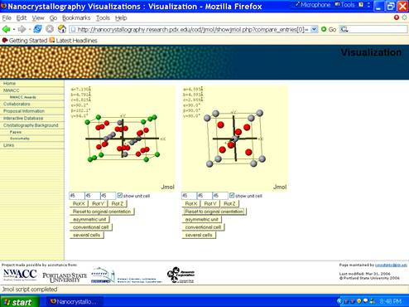
Task: Open the Getting Started bookmark
Action: click(25, 41)
